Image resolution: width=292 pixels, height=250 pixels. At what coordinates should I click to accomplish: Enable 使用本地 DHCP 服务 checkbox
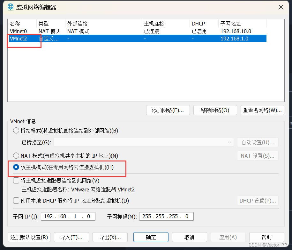coord(16,201)
